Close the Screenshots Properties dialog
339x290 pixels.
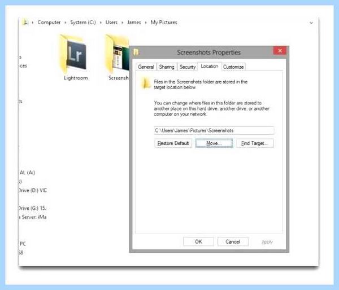280,51
